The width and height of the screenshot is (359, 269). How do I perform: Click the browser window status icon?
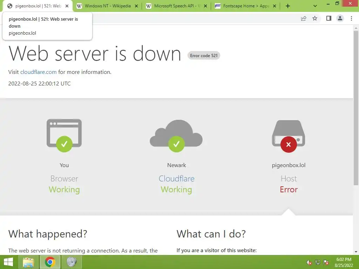64,136
